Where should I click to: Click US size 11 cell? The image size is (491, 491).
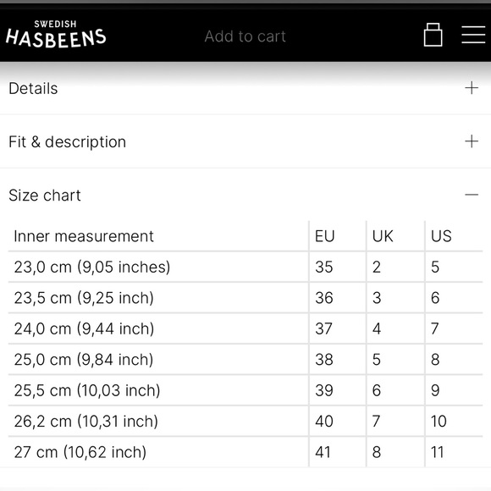tap(454, 452)
